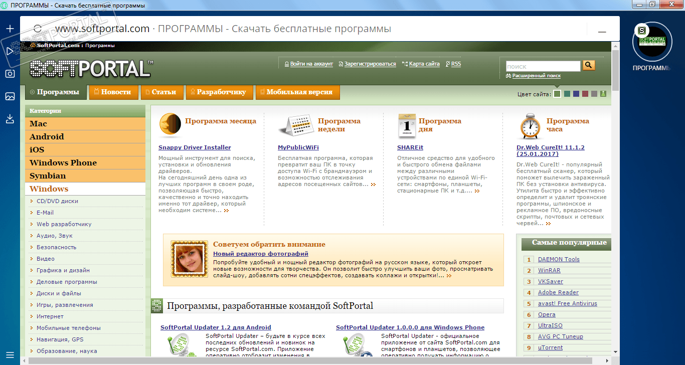Image resolution: width=685 pixels, height=365 pixels.
Task: Open the Карта сайта link
Action: point(424,64)
